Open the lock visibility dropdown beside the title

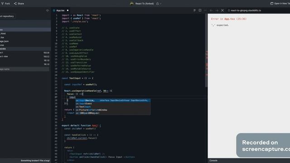pos(159,4)
